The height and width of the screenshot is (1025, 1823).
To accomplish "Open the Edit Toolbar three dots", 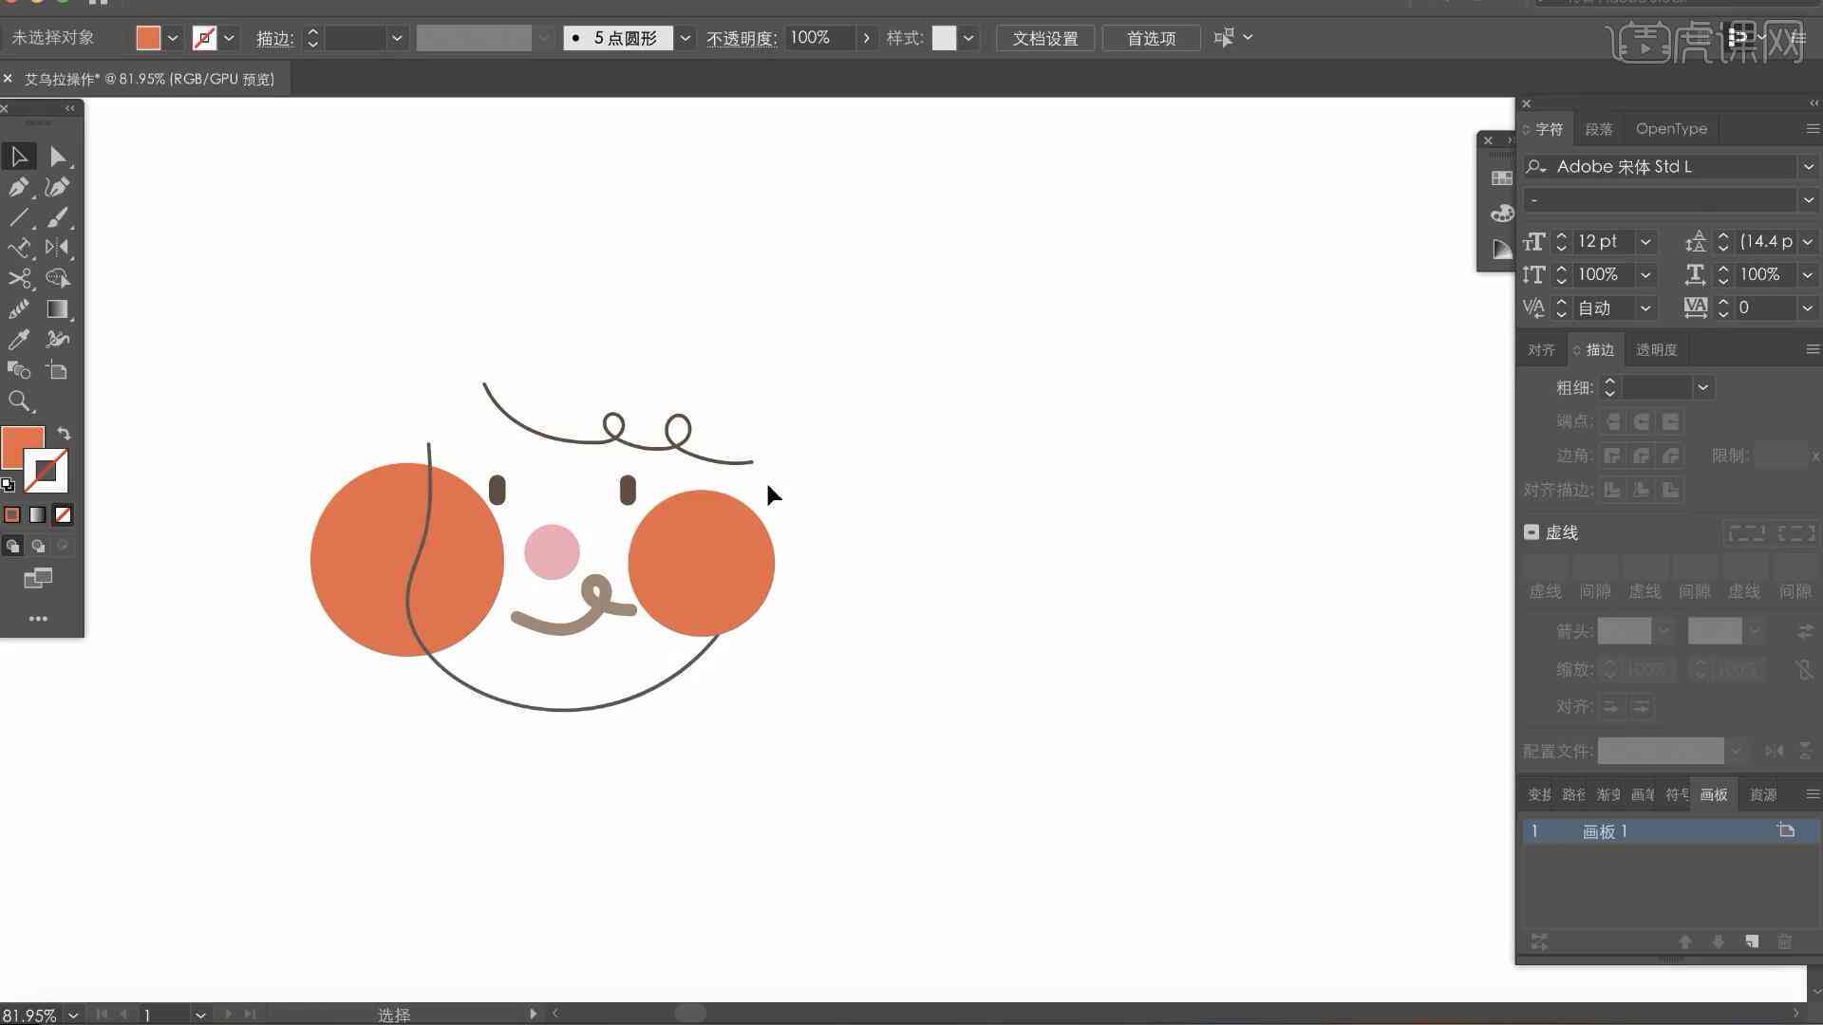I will pyautogui.click(x=38, y=619).
